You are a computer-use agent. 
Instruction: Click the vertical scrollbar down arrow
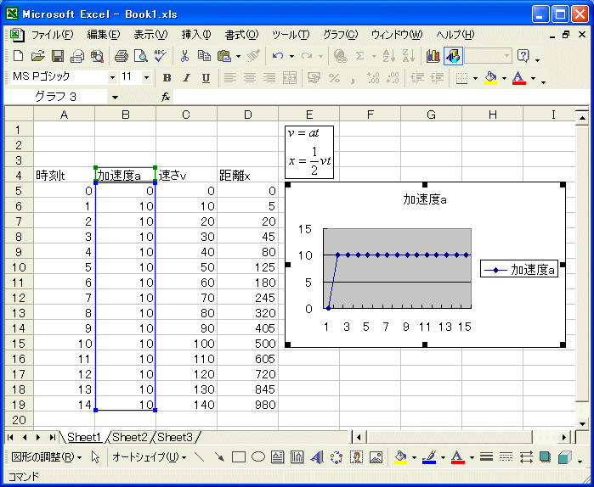coord(582,423)
